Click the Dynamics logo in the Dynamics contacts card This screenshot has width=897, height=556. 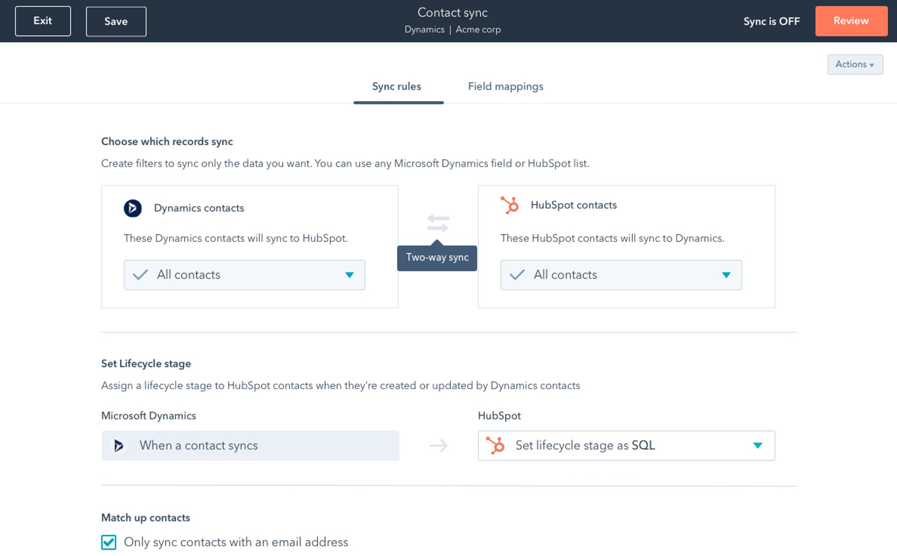[132, 208]
